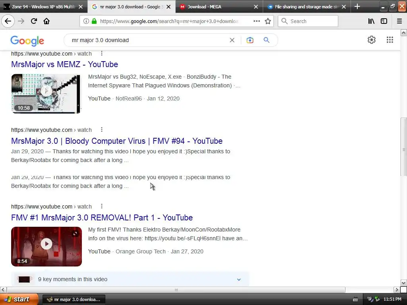Open Google quick settings gear
This screenshot has width=407, height=305.
coord(372,40)
